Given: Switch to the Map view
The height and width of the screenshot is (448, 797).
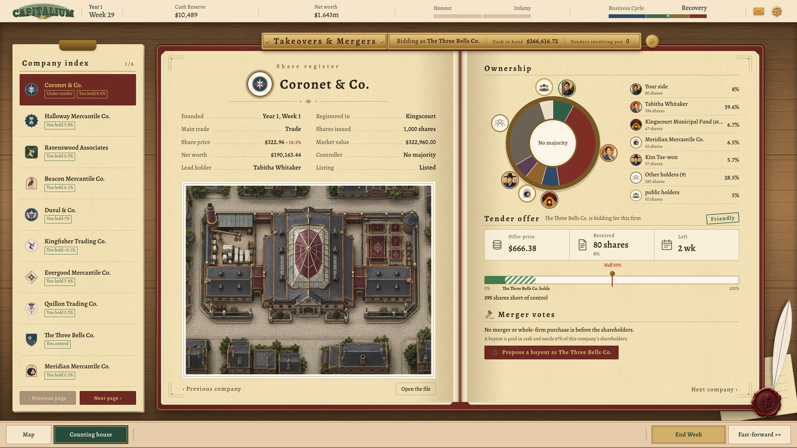Looking at the screenshot, I should click(29, 434).
